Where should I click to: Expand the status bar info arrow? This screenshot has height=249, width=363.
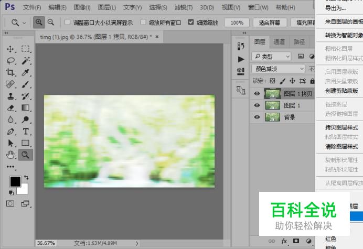click(137, 243)
